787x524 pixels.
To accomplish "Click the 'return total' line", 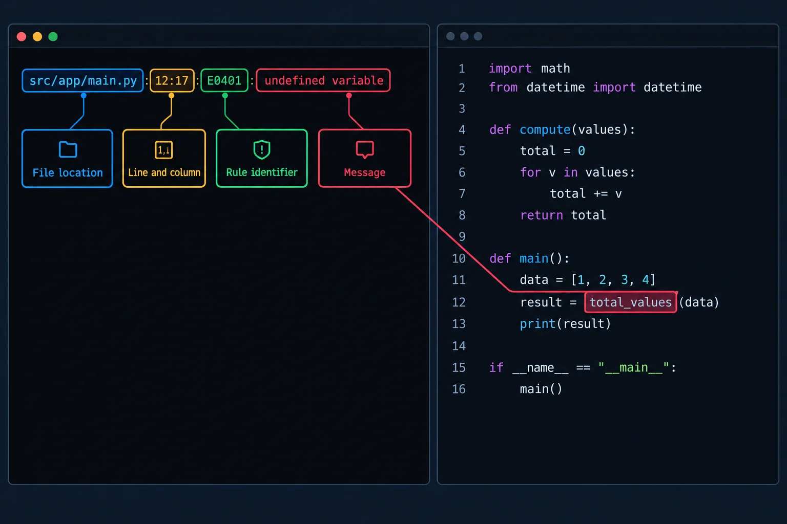I will (x=563, y=215).
